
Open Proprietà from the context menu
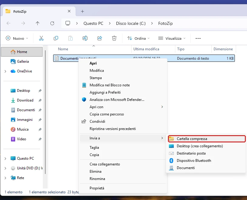point(123,188)
